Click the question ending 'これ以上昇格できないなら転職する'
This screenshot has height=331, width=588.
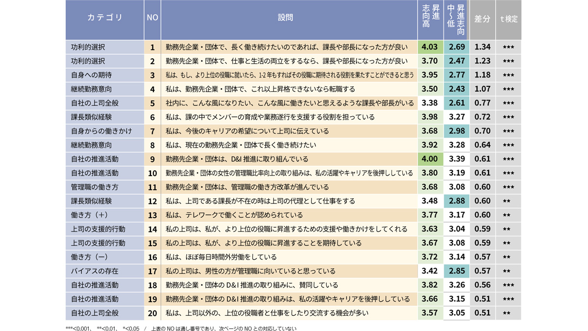(x=289, y=89)
